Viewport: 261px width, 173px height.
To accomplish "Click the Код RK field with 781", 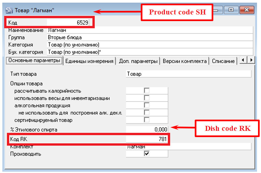I will click(147, 139).
